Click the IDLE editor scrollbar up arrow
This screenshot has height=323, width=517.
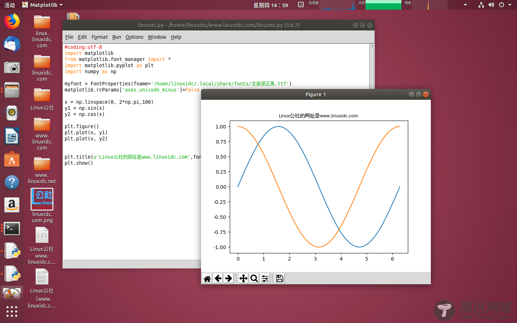click(x=372, y=46)
